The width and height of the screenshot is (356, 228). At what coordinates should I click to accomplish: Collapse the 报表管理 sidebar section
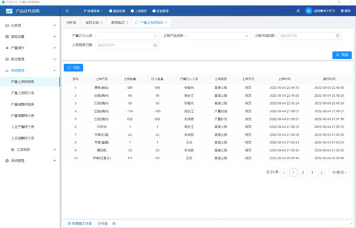click(55, 71)
